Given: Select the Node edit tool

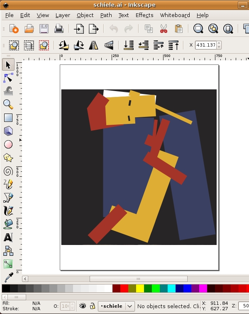Looking at the screenshot, I should coord(8,78).
